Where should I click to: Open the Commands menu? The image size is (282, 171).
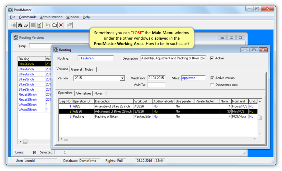[27, 17]
